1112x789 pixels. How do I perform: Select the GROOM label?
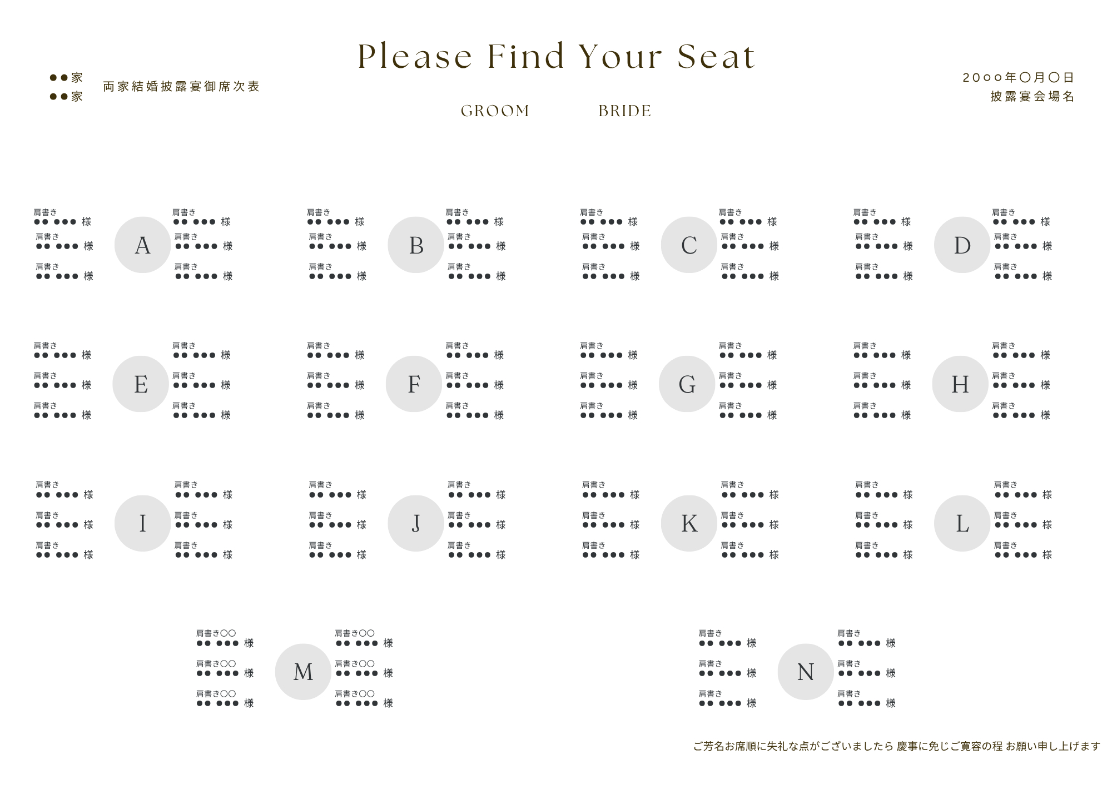click(495, 111)
